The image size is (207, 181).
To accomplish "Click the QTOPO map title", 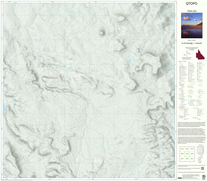I will [191, 4].
